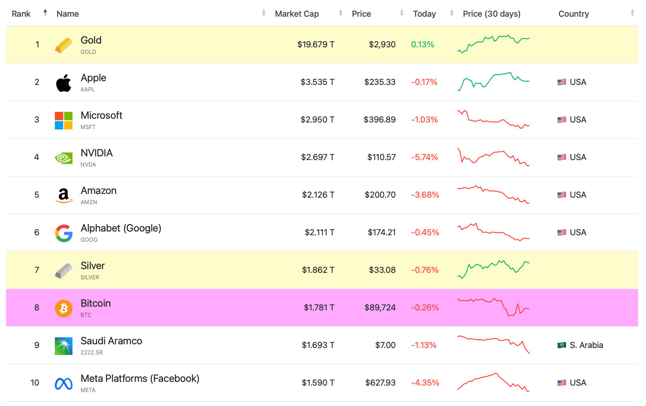Click the 2222.SR ticker symbol
The width and height of the screenshot is (646, 406).
[92, 353]
